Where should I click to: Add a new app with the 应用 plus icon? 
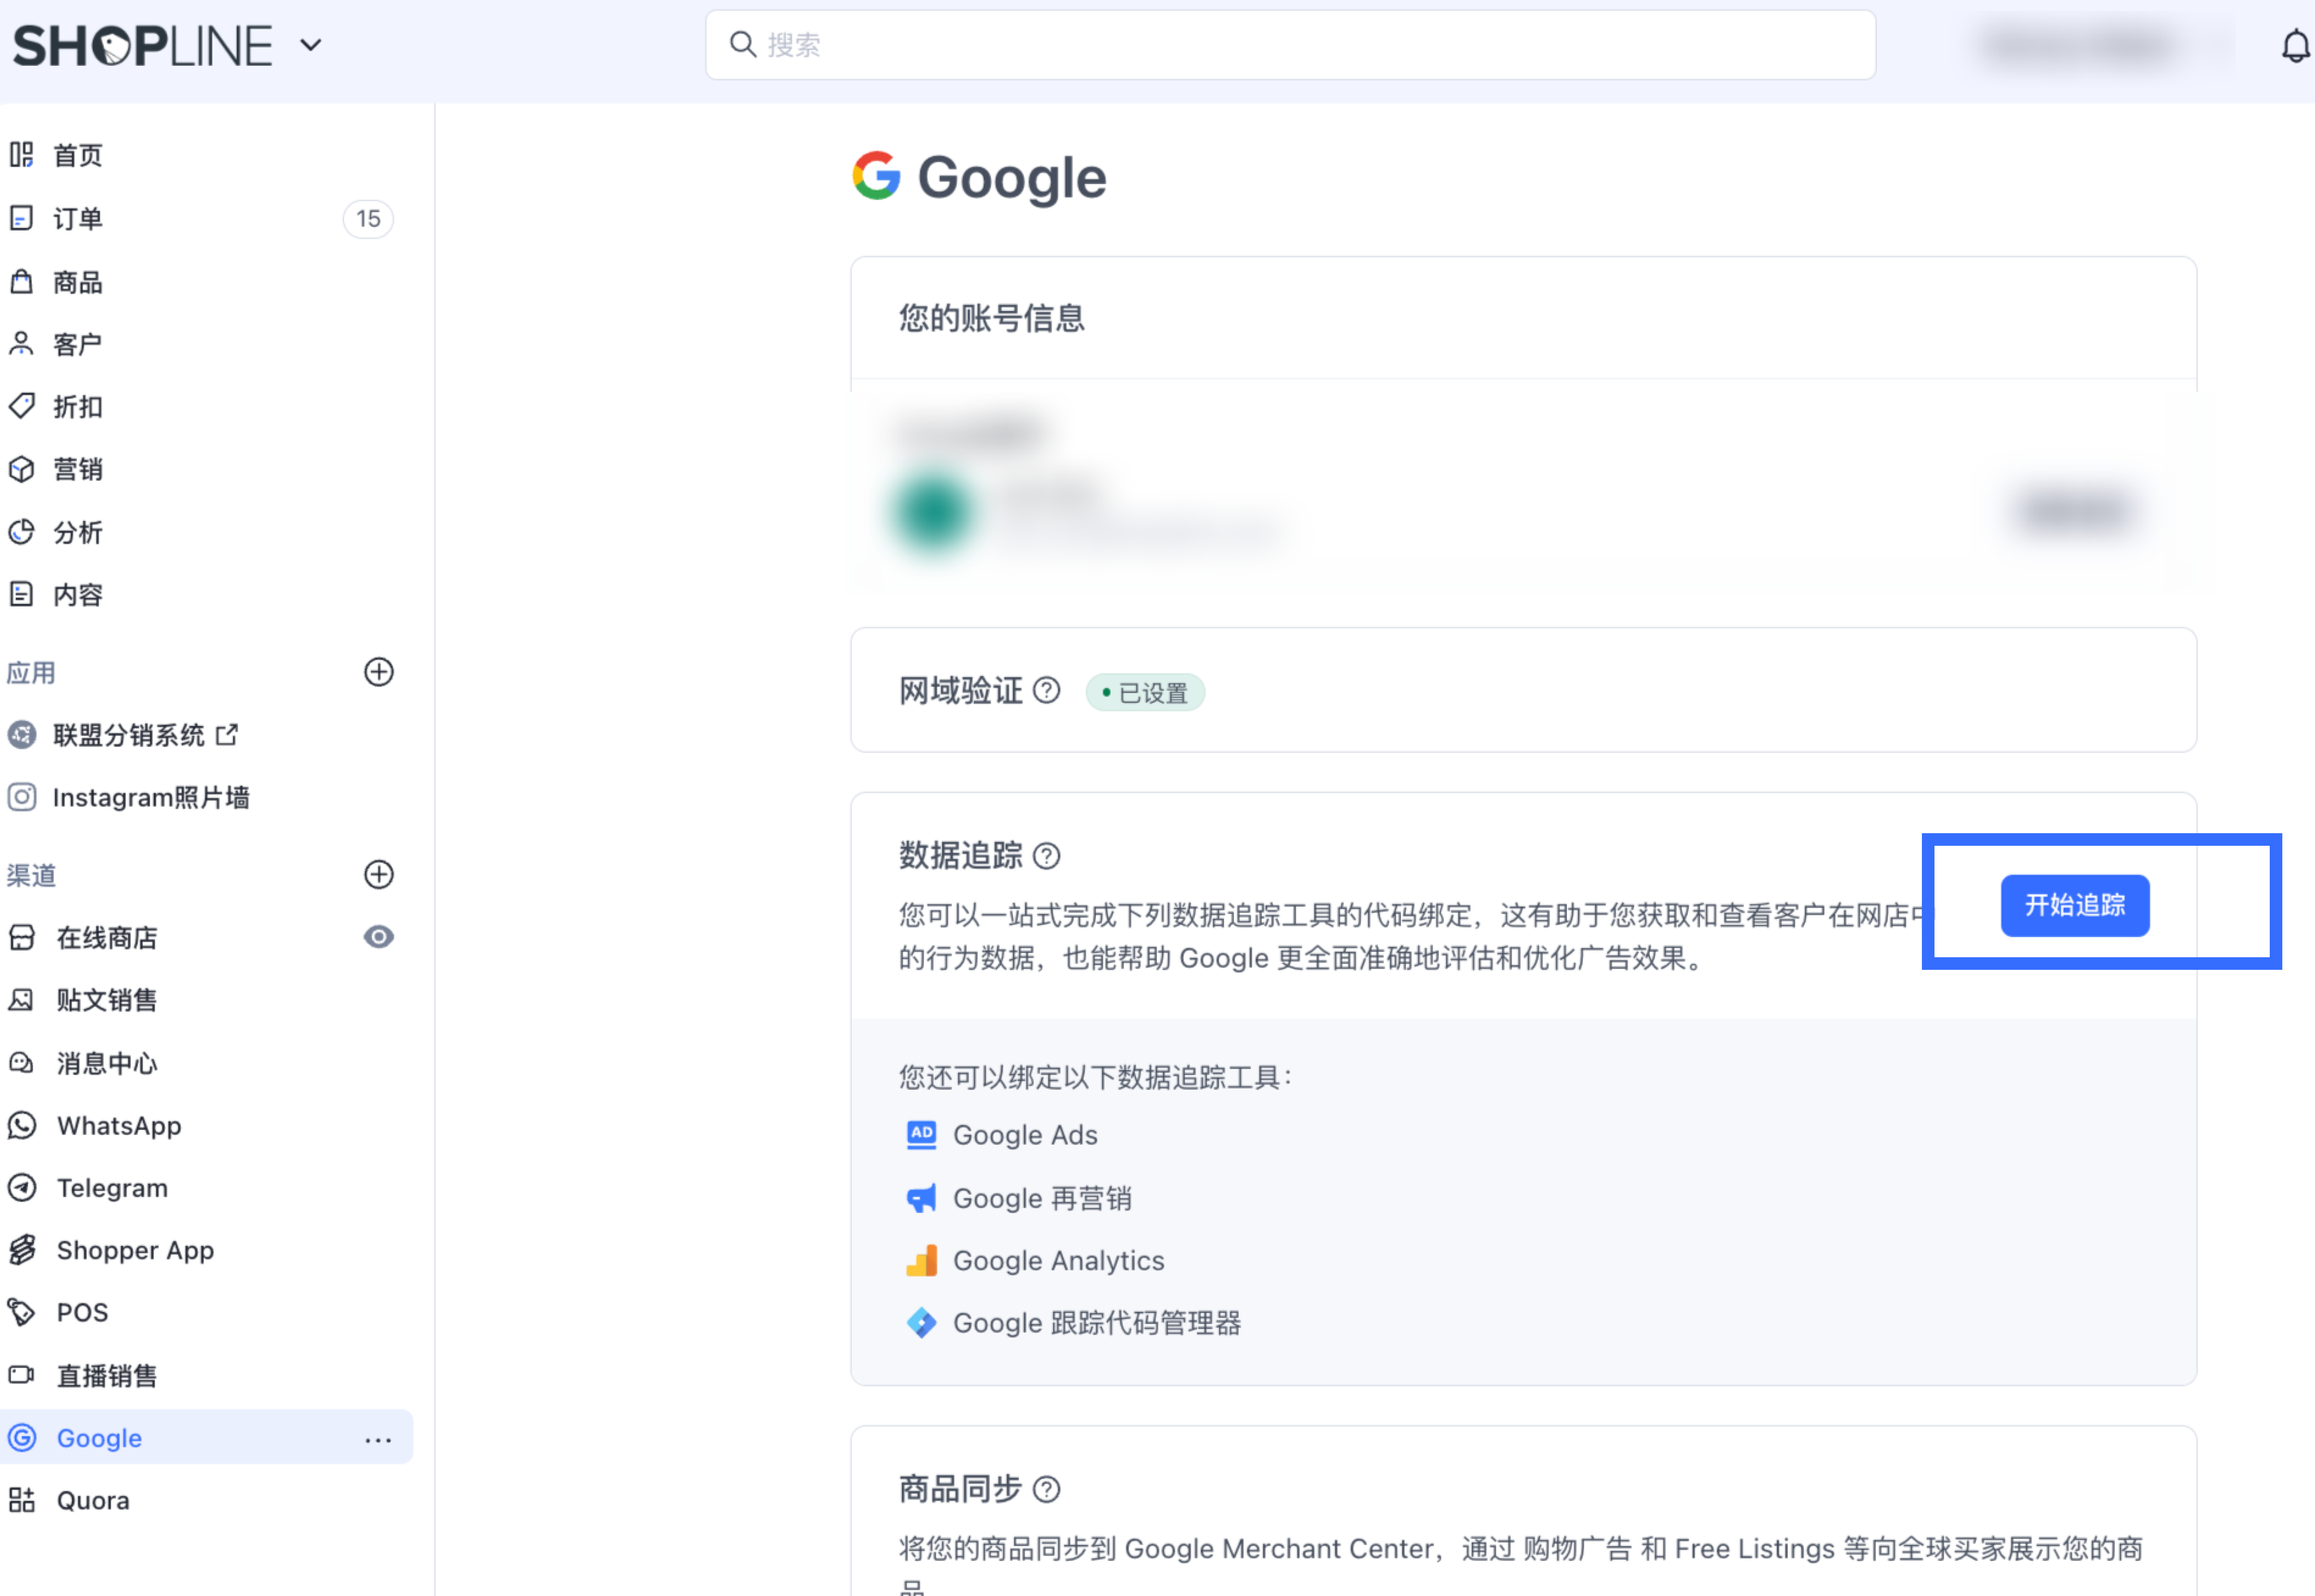(x=378, y=672)
